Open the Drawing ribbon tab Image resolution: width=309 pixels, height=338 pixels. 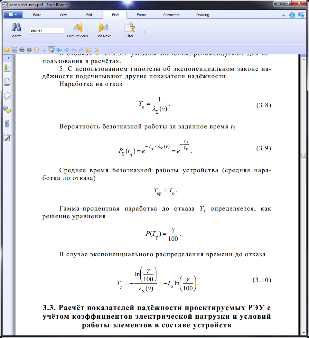point(202,15)
